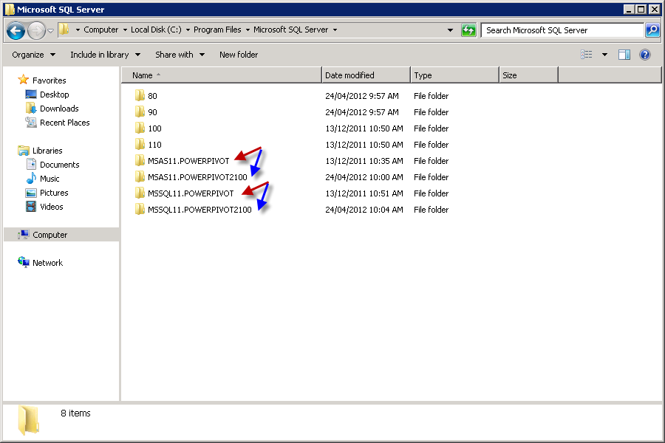Viewport: 665px width, 443px height.
Task: Open Recent Places in the navigation pane
Action: tap(64, 123)
